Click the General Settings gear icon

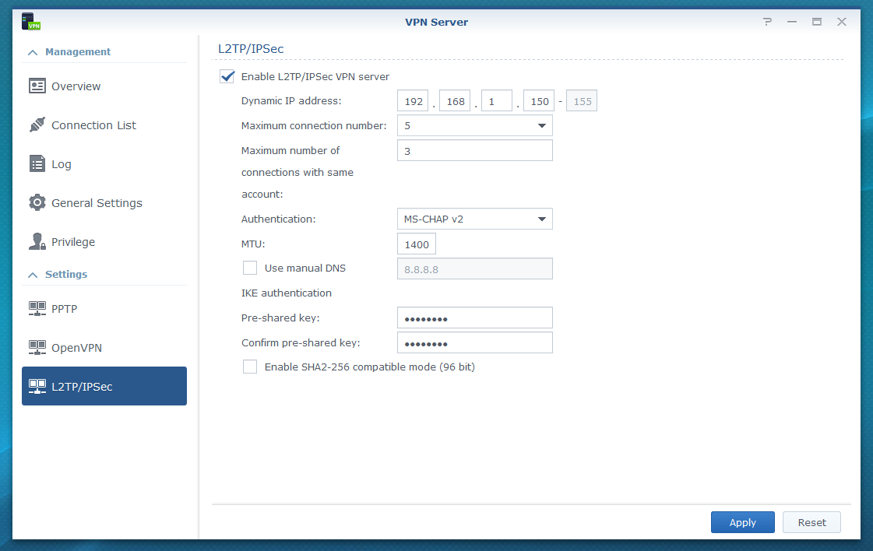37,203
